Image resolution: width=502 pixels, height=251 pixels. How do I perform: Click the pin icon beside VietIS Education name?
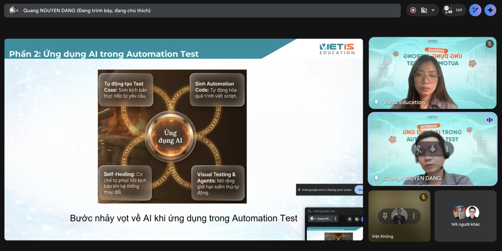[x=376, y=102]
